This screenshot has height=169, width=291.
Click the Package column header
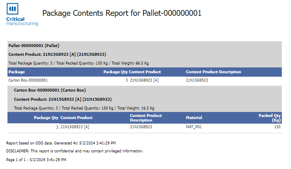click(x=17, y=72)
